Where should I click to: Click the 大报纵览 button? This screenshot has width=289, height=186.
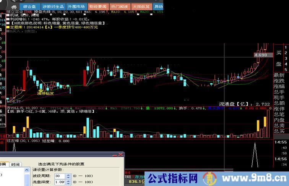(x=141, y=6)
